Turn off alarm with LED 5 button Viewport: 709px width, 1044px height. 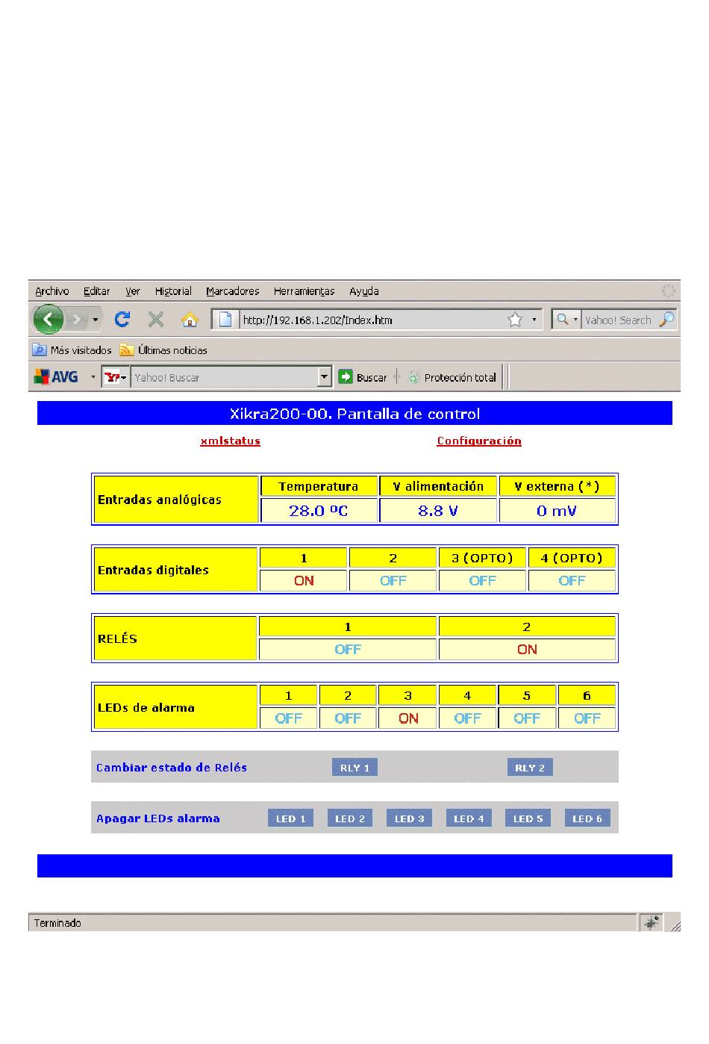pyautogui.click(x=528, y=818)
